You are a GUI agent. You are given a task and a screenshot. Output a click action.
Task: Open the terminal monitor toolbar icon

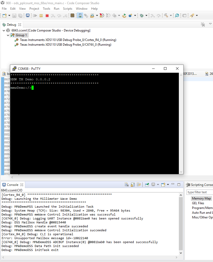[28, 15]
